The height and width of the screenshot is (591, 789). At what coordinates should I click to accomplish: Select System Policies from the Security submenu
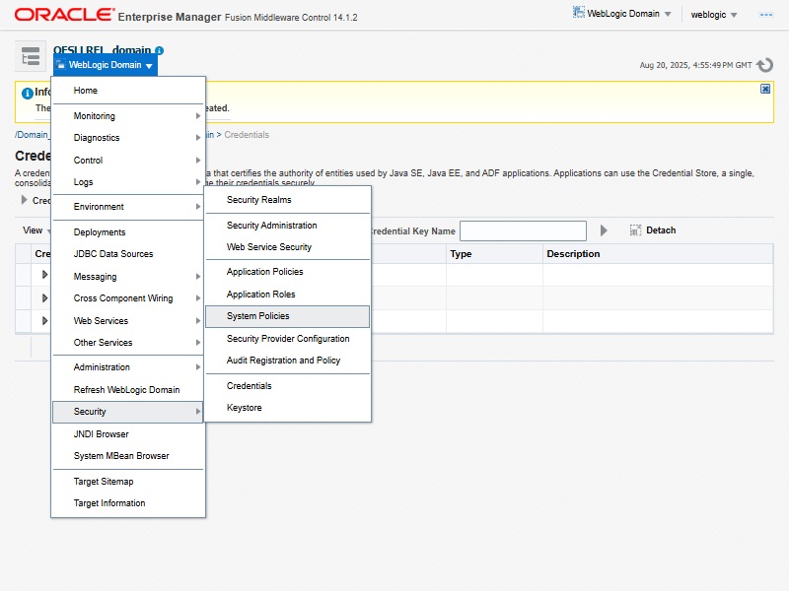pos(258,316)
